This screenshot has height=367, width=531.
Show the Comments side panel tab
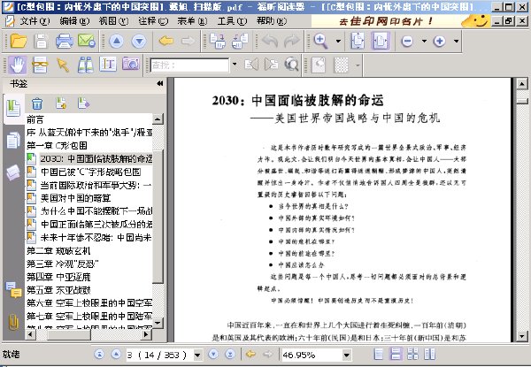13,290
